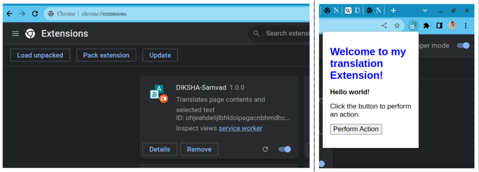
Task: Open Chrome three-dot menu
Action: point(466,26)
